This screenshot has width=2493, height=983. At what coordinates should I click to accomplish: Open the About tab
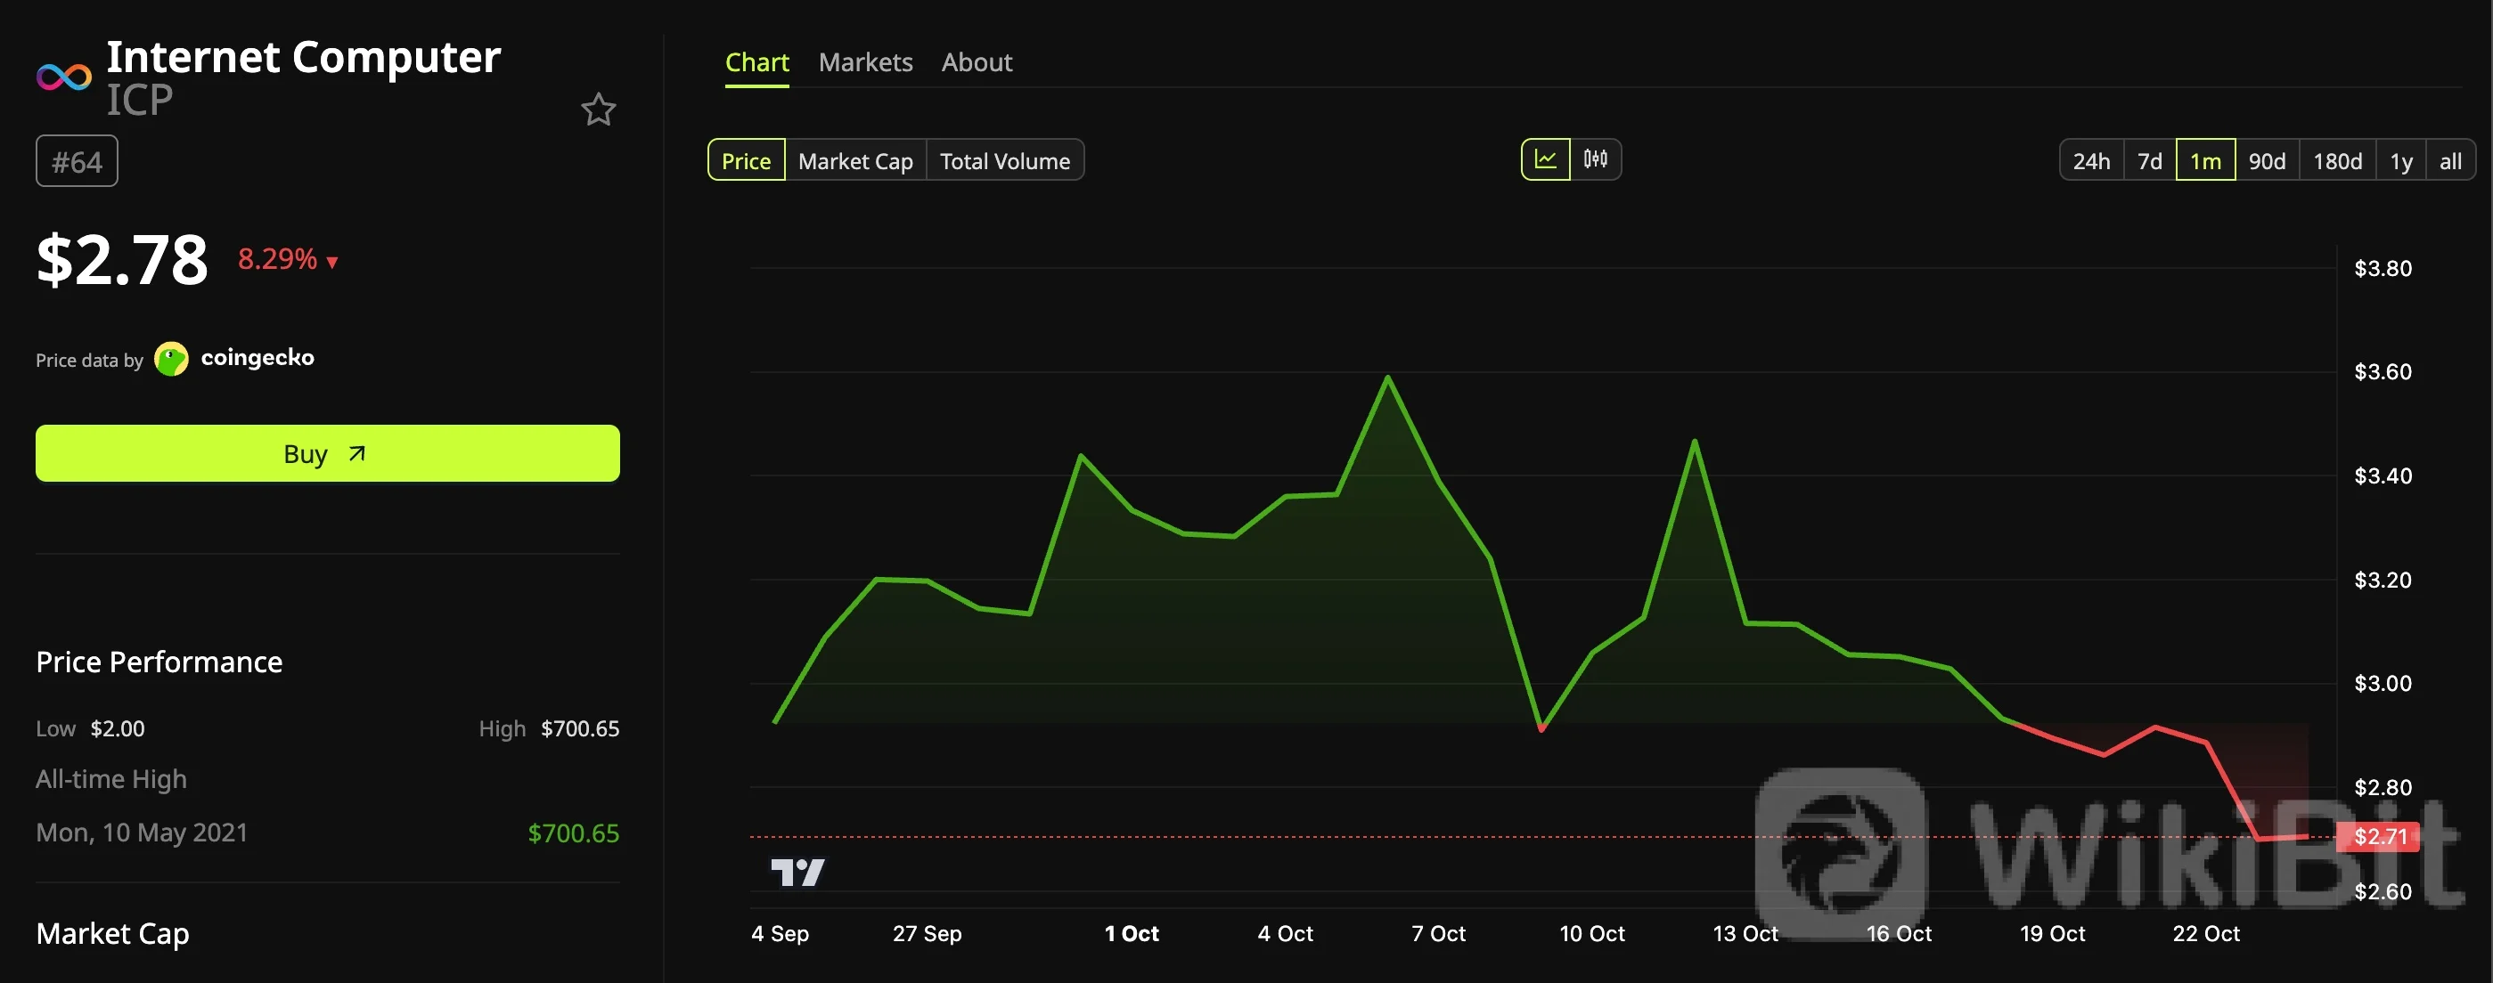coord(977,63)
